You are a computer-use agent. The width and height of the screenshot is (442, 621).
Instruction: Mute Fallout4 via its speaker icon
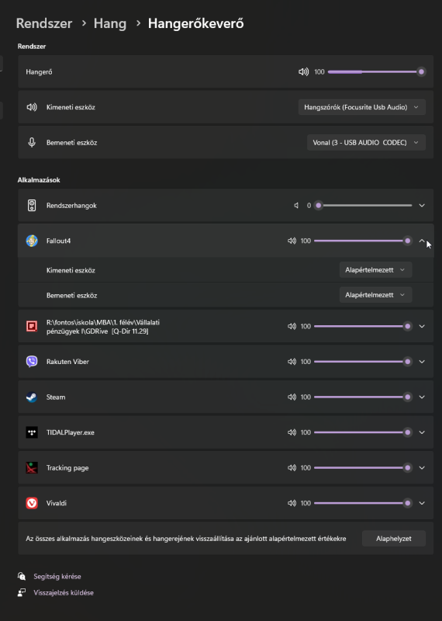[292, 241]
